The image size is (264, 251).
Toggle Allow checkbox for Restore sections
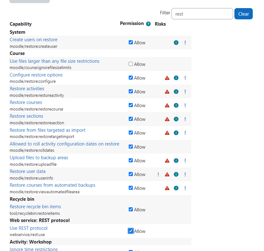pos(131,119)
